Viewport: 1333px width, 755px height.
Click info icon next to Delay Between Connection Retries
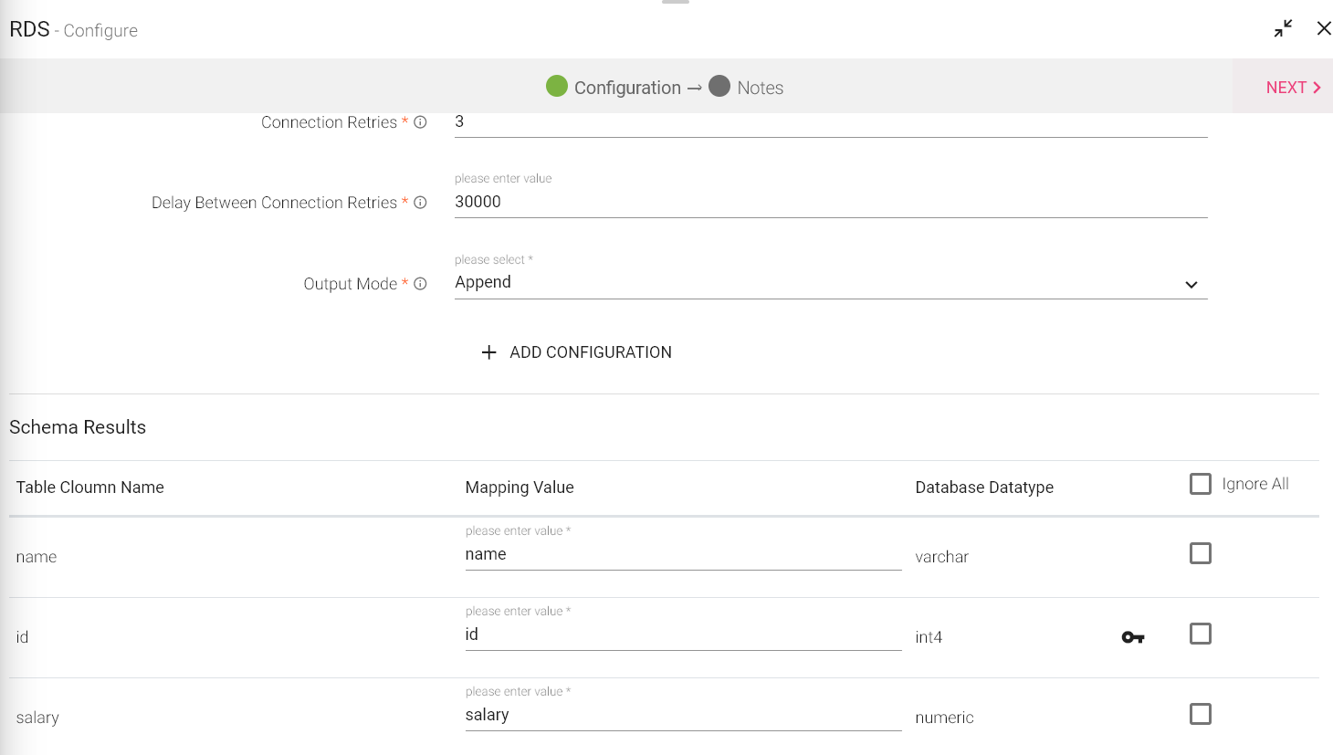pos(420,203)
